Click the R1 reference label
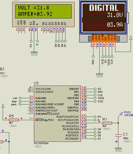This screenshot has height=154, width=133. pyautogui.click(x=104, y=119)
